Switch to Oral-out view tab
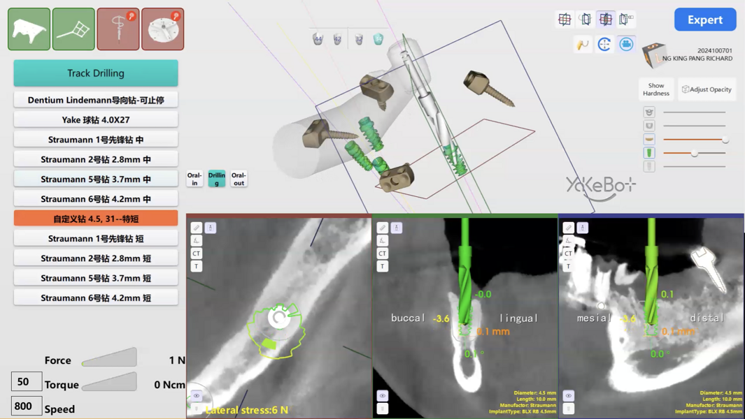Image resolution: width=745 pixels, height=419 pixels. coord(239,179)
